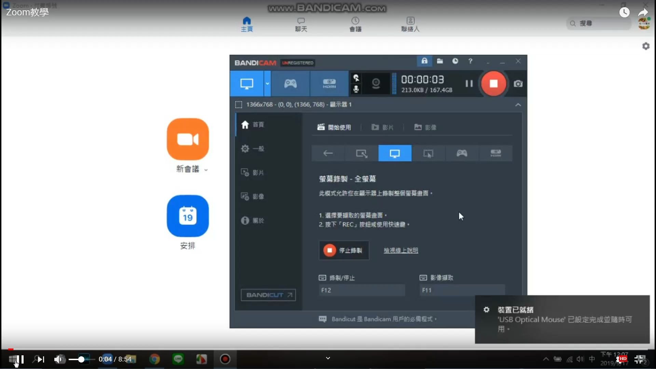Open 影片 in Bandicam sidebar
The height and width of the screenshot is (369, 656).
[253, 173]
